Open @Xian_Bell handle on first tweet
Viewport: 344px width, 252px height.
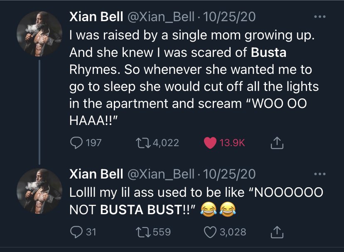click(161, 17)
